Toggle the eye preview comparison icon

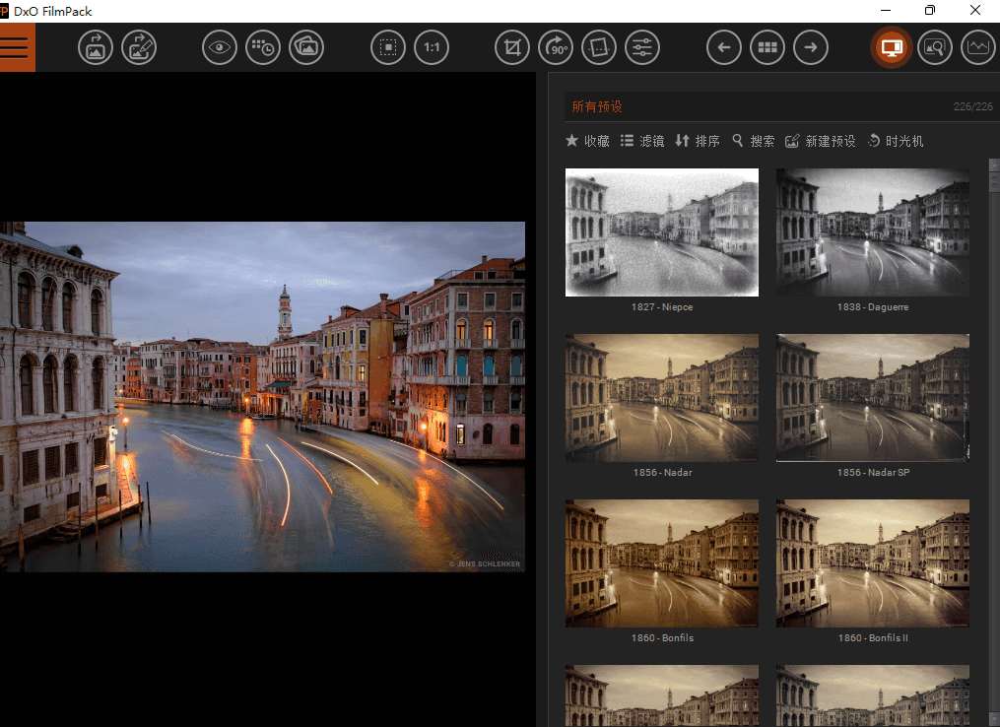point(220,47)
